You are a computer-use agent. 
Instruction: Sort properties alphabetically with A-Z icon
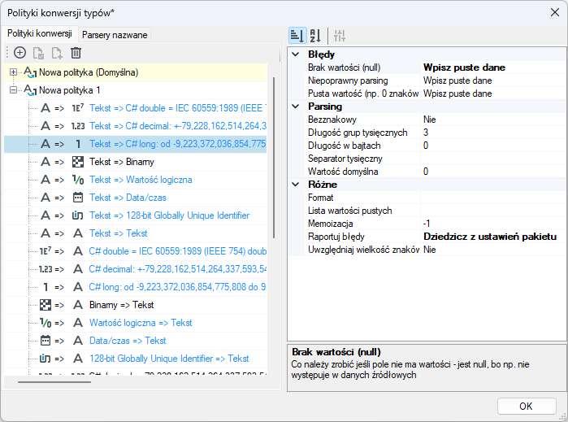[x=315, y=36]
